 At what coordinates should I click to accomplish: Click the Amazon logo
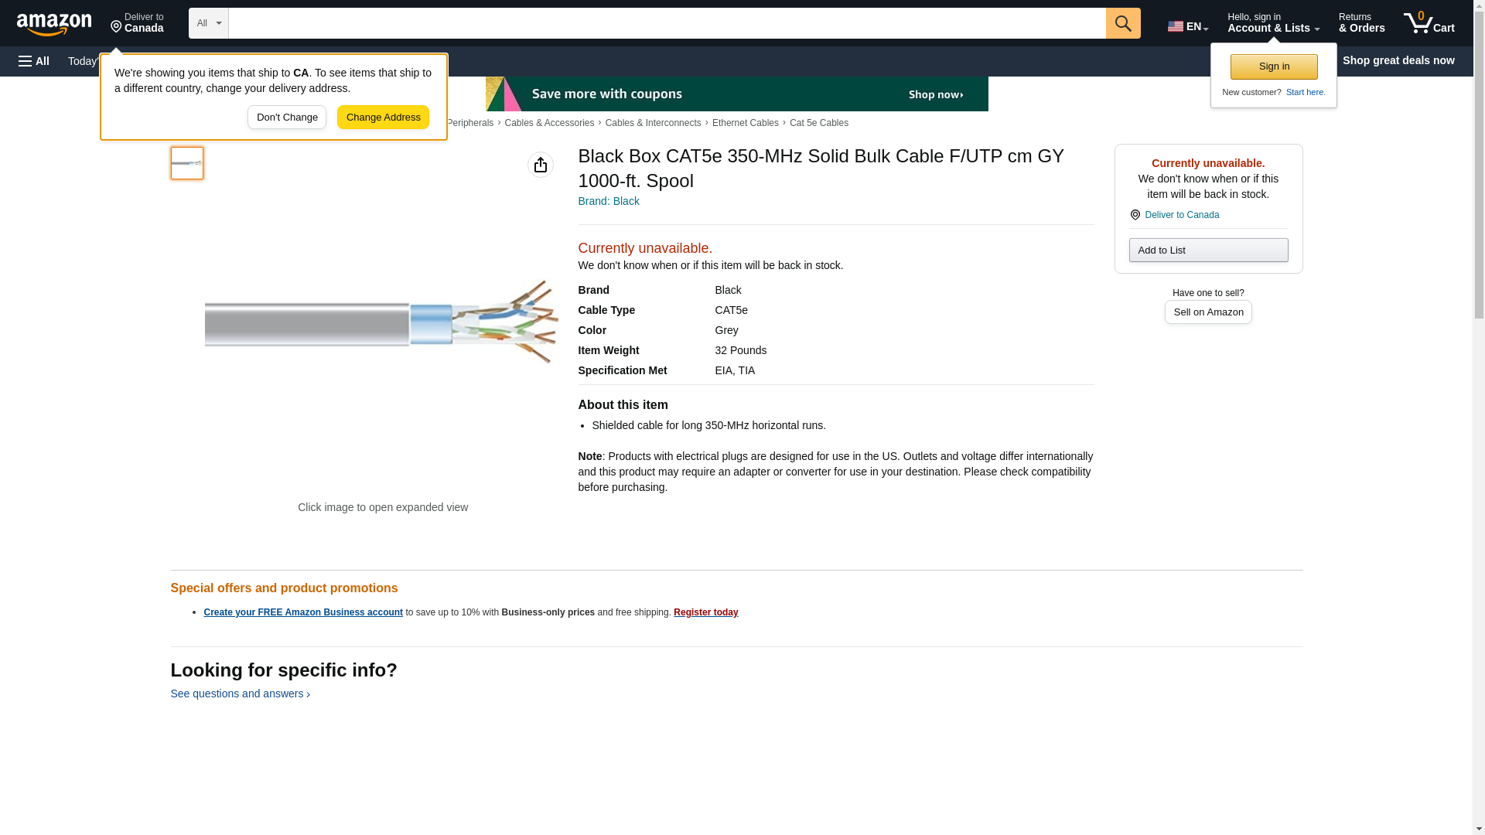click(x=54, y=24)
